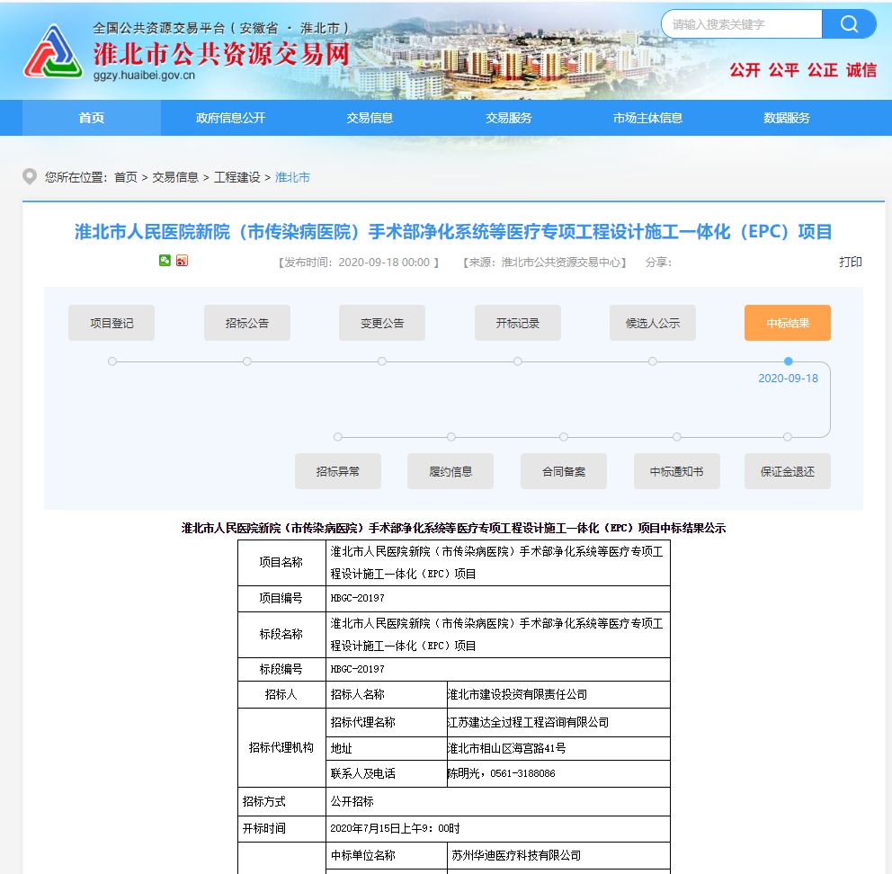Select the 合同备案 stage button
Image resolution: width=892 pixels, height=874 pixels.
tap(564, 471)
